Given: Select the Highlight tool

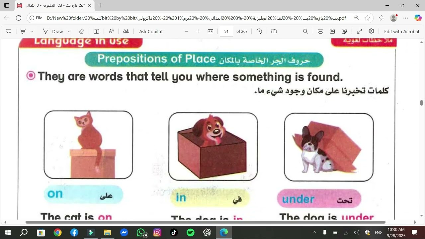Looking at the screenshot, I should [x=23, y=31].
